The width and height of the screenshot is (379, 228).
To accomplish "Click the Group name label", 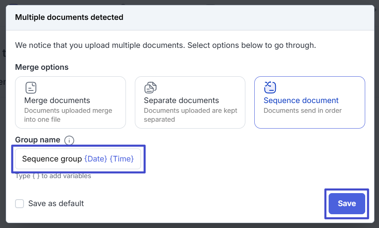I will point(37,140).
